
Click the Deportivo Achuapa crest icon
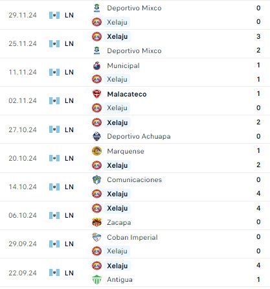point(96,136)
